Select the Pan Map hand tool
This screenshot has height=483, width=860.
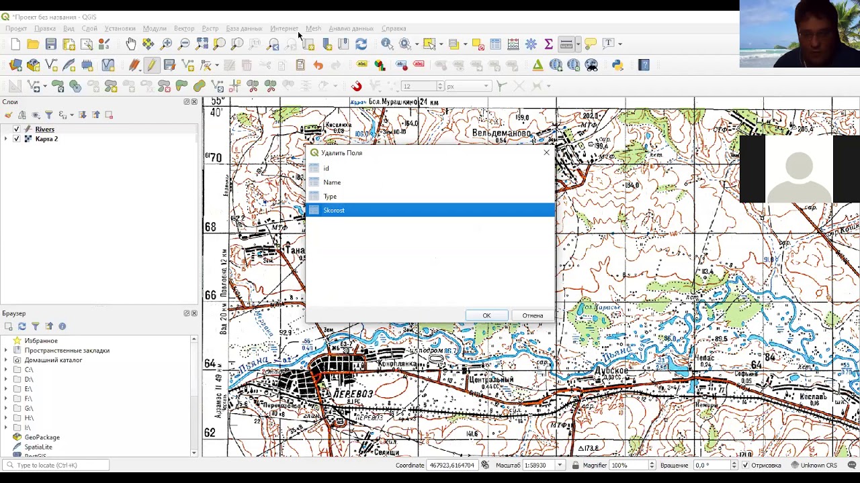pyautogui.click(x=131, y=44)
